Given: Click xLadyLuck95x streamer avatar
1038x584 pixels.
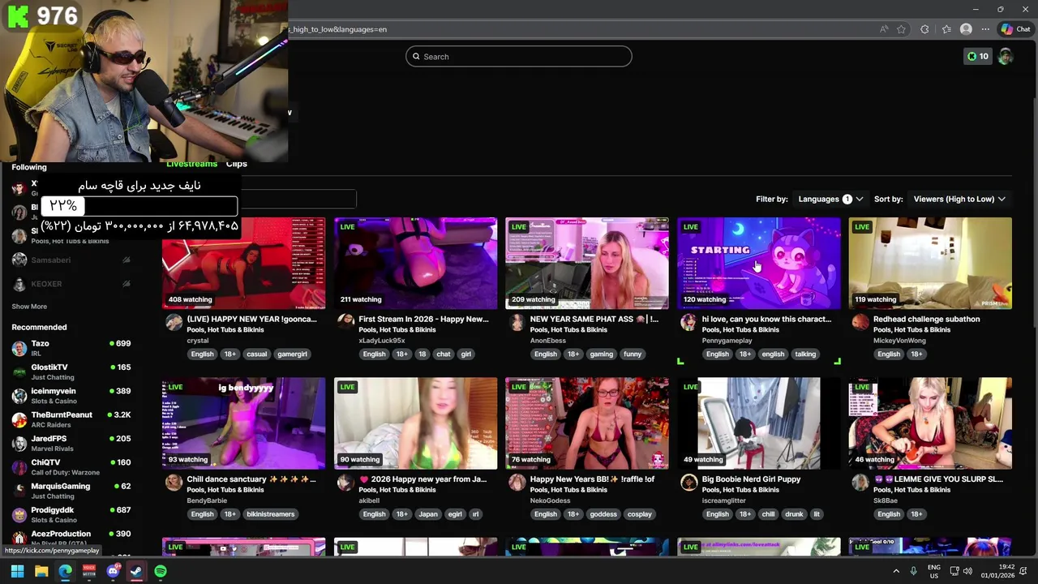Looking at the screenshot, I should pos(345,323).
